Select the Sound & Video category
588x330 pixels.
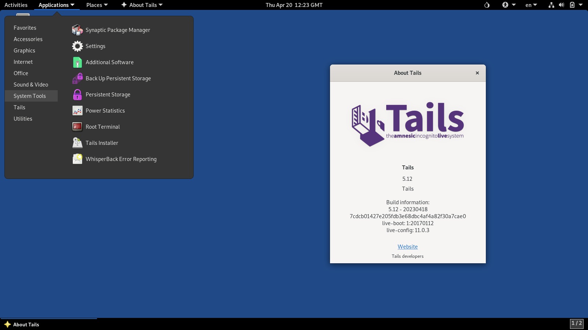point(31,85)
